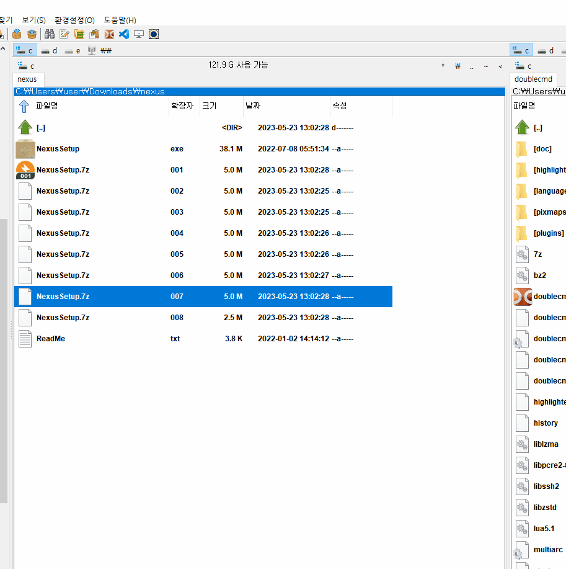Image resolution: width=566 pixels, height=569 pixels.
Task: Click the multiarc config file icon
Action: click(521, 550)
